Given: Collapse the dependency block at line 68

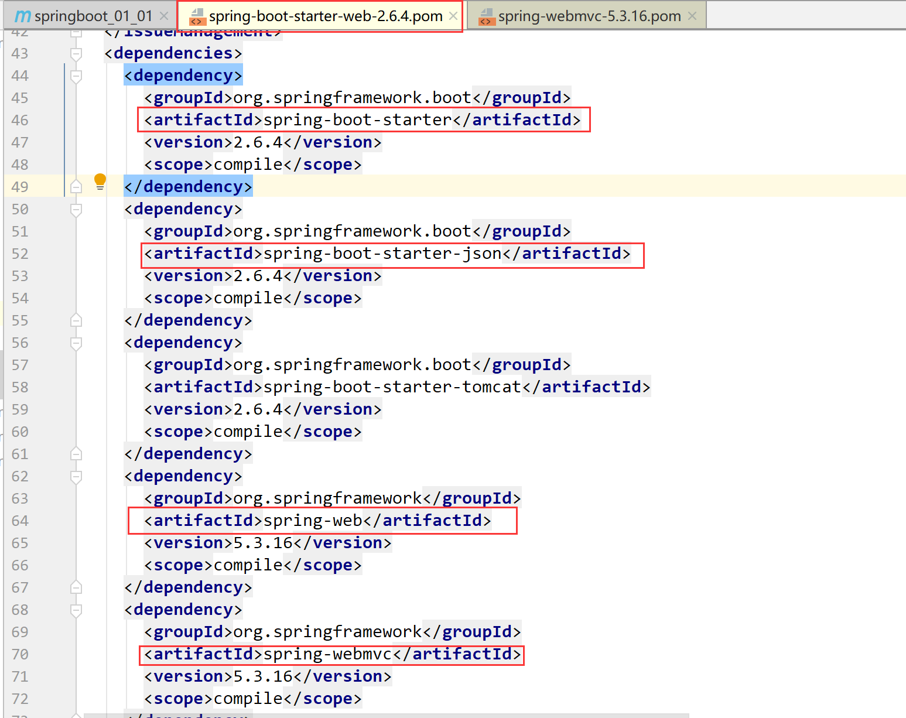Looking at the screenshot, I should pos(76,610).
